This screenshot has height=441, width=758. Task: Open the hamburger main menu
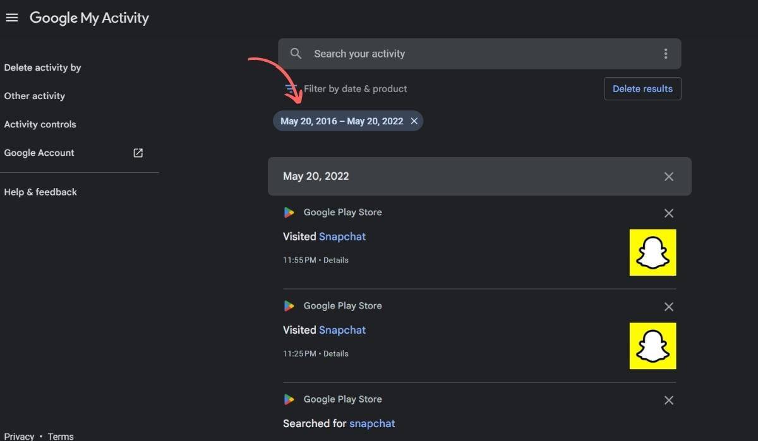pyautogui.click(x=11, y=18)
